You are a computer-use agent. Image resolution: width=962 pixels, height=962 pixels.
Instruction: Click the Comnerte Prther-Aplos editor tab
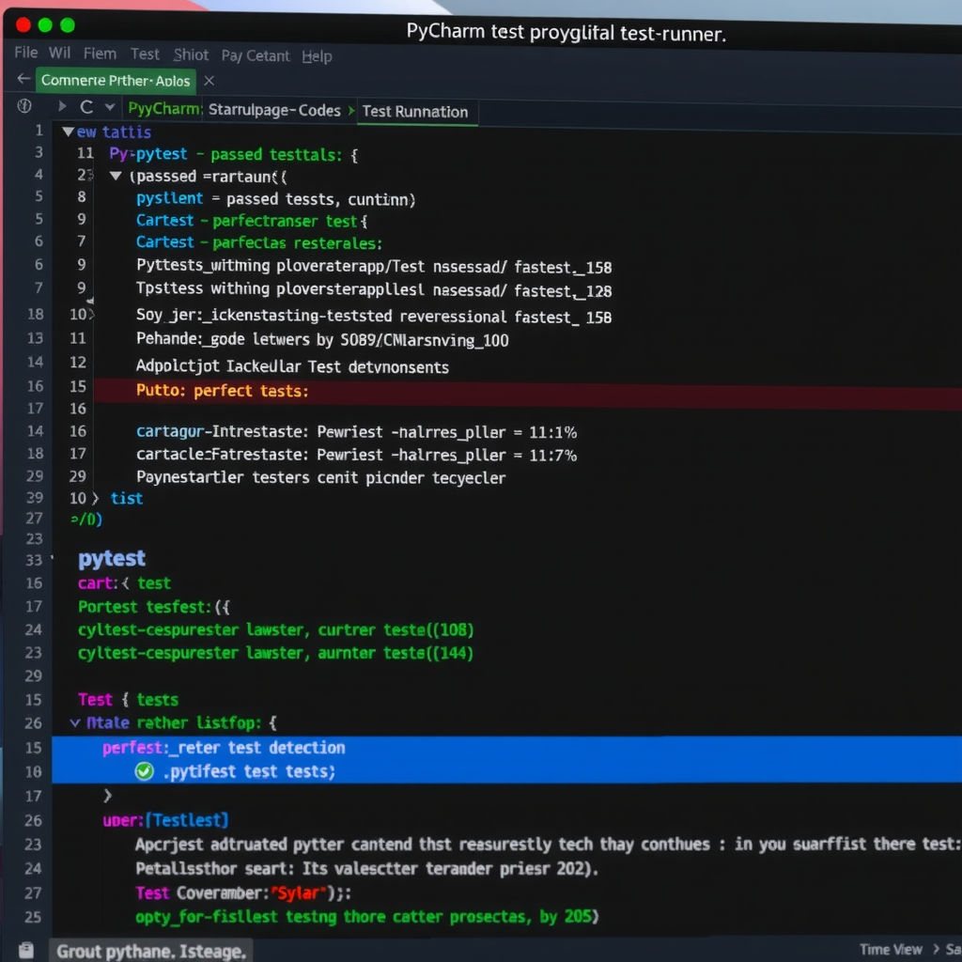(x=115, y=81)
